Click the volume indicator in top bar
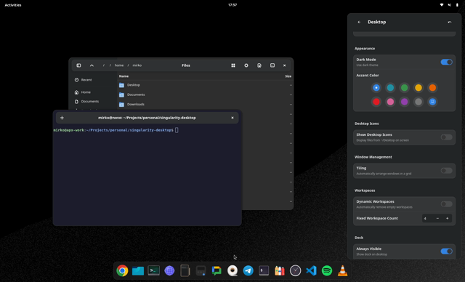This screenshot has height=282, width=465. point(449,5)
